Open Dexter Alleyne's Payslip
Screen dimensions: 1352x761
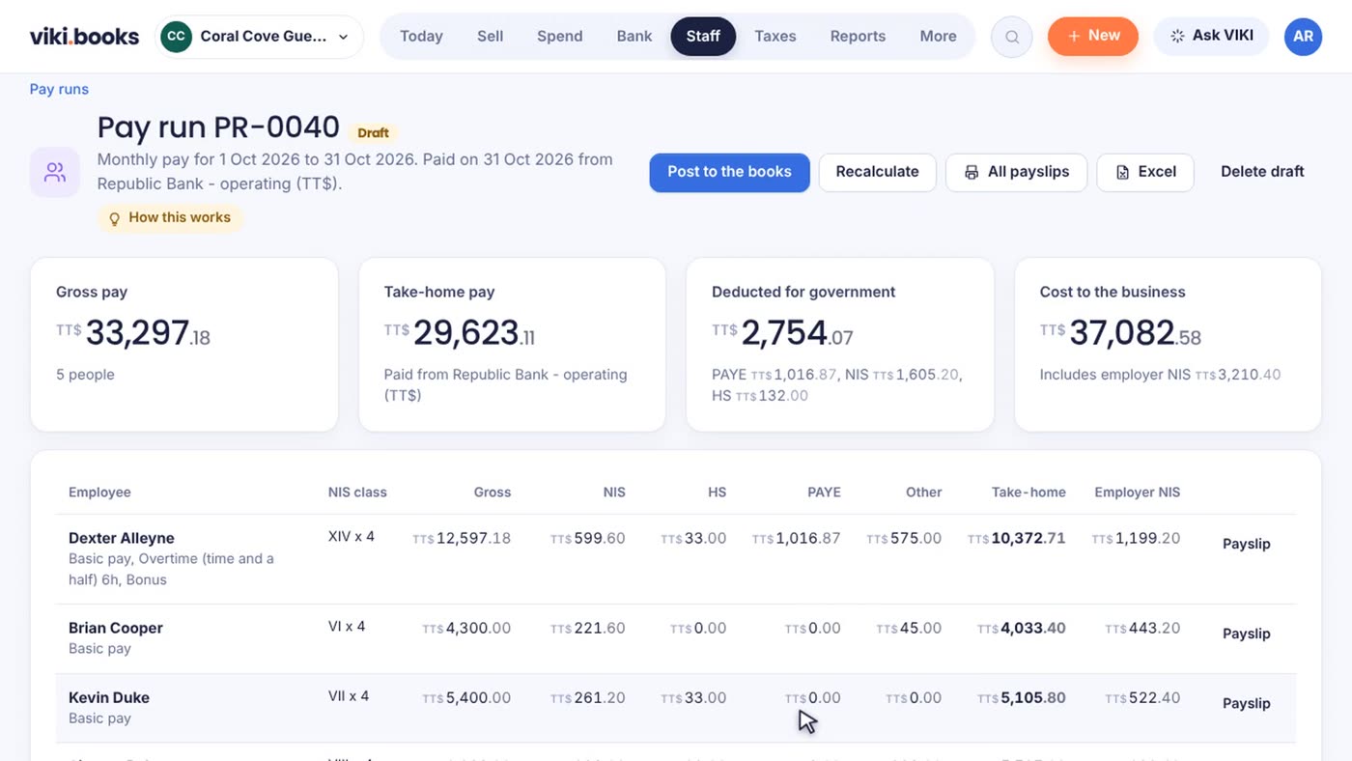(1246, 544)
